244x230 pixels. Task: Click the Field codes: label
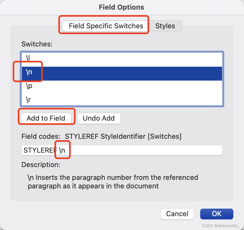point(41,136)
